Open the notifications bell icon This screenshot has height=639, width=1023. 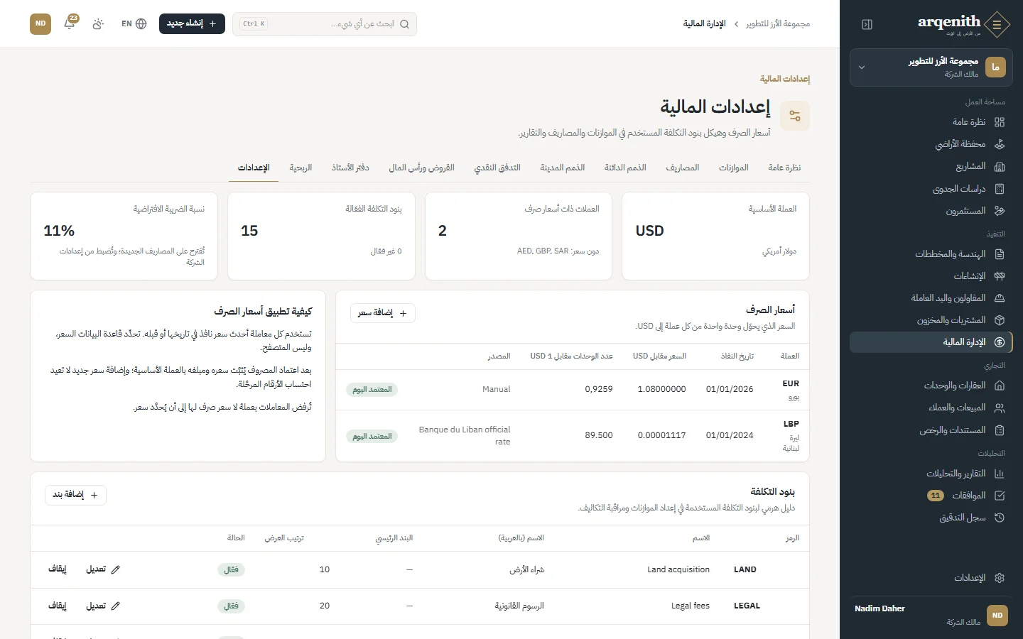tap(70, 23)
